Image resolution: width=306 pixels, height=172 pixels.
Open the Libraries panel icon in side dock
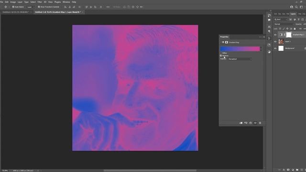click(x=269, y=45)
